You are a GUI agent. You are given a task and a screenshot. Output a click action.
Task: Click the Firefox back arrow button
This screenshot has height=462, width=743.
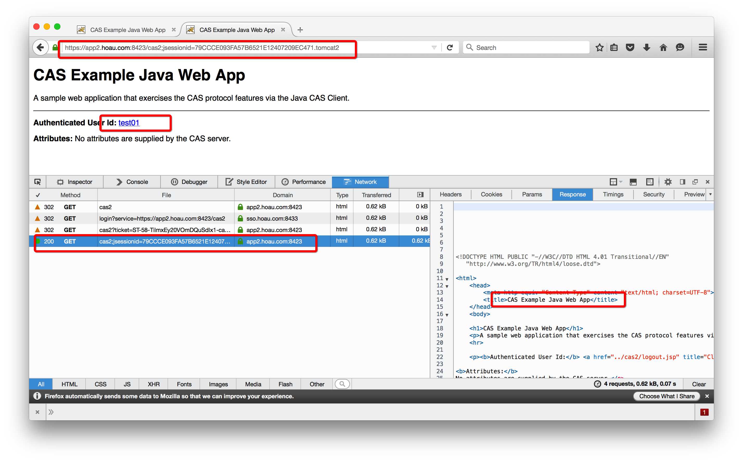[40, 47]
